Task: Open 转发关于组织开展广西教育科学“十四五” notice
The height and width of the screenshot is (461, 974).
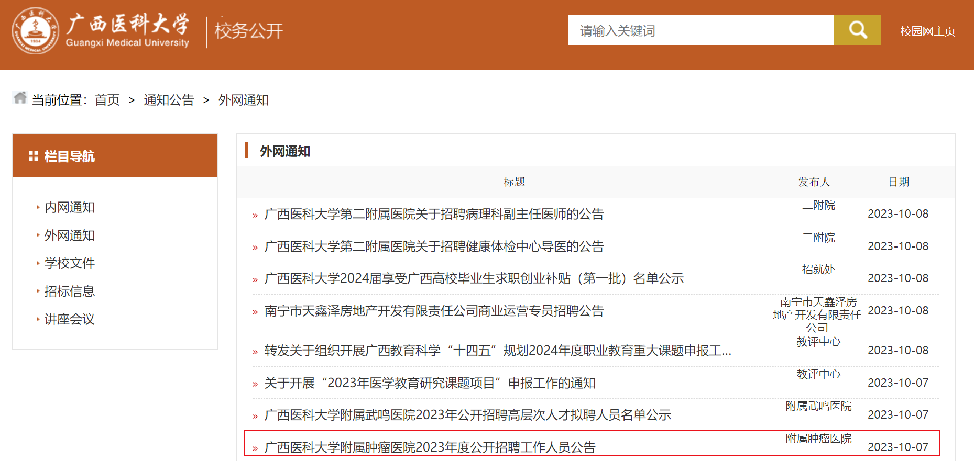Action: pos(498,351)
